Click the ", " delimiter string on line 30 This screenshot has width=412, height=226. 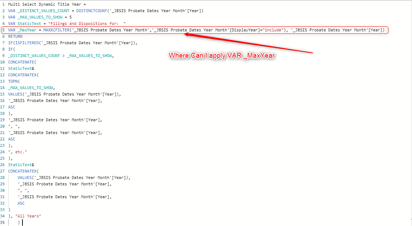pos(22,191)
